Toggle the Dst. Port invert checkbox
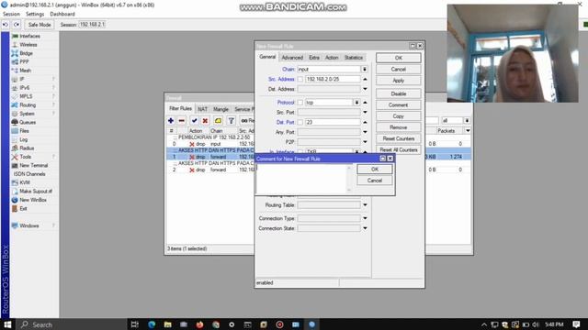Screen dimensions: 588x330 tap(300, 122)
